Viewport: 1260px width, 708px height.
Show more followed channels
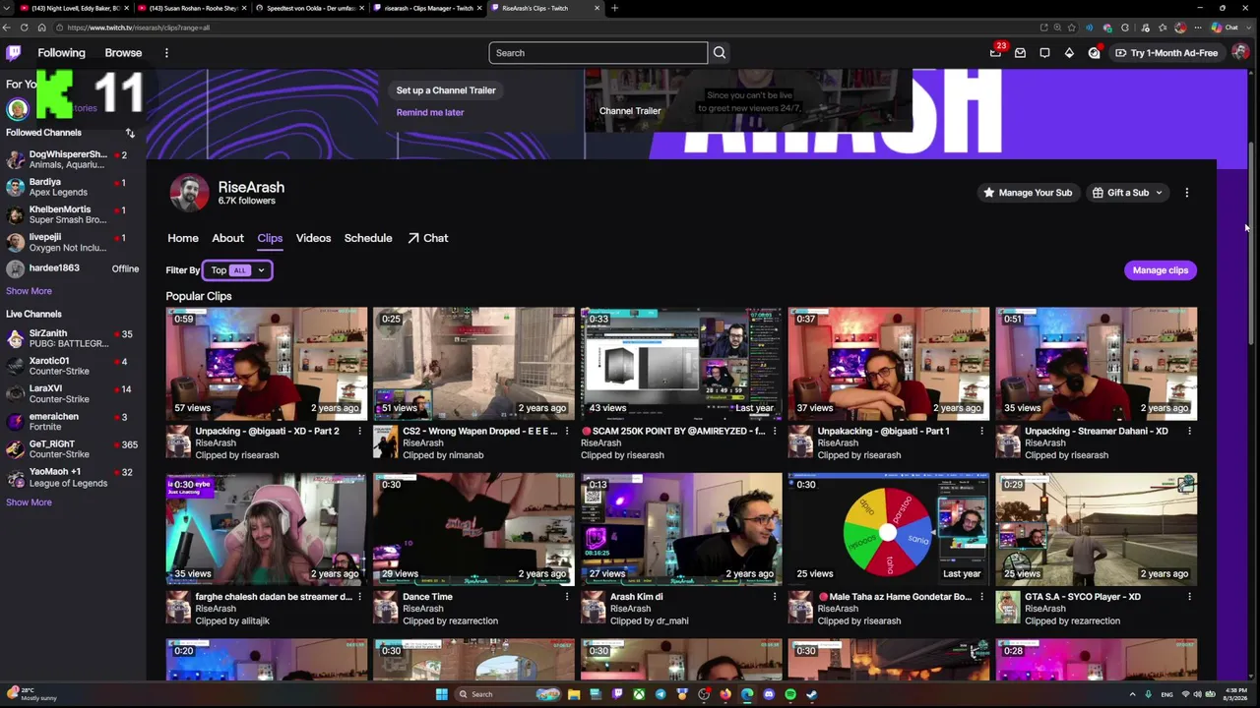(x=29, y=291)
